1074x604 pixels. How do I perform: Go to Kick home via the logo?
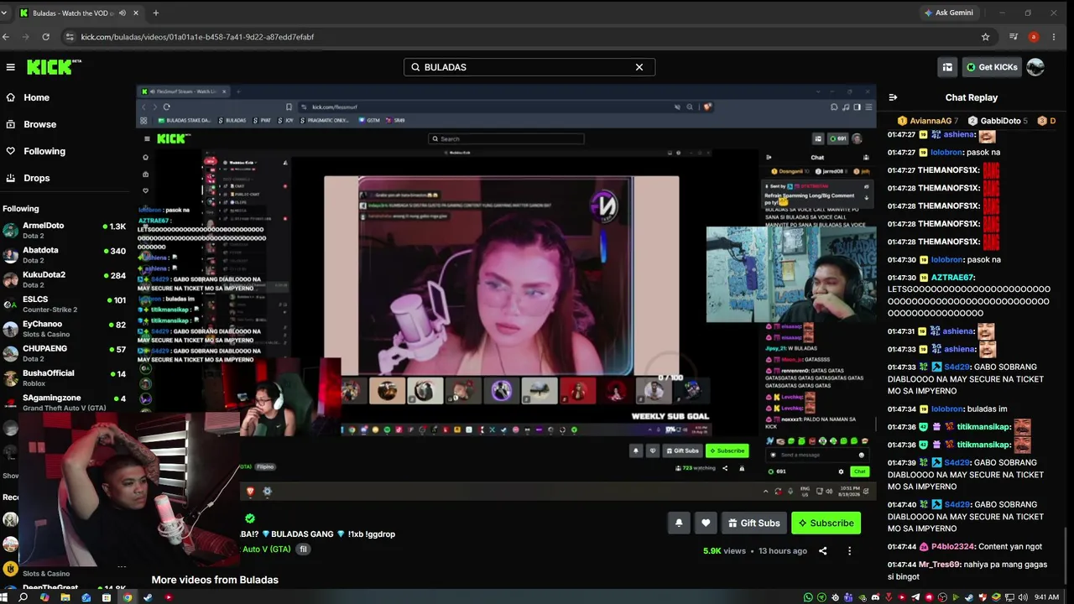pyautogui.click(x=54, y=67)
